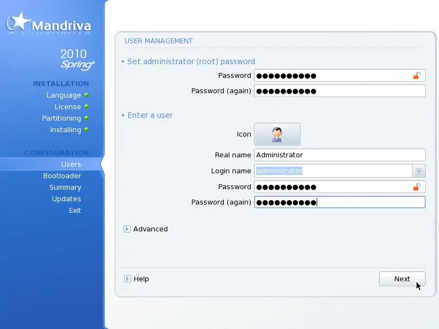Viewport: 439px width, 329px height.
Task: Open the Login name dropdown arrow
Action: (419, 171)
